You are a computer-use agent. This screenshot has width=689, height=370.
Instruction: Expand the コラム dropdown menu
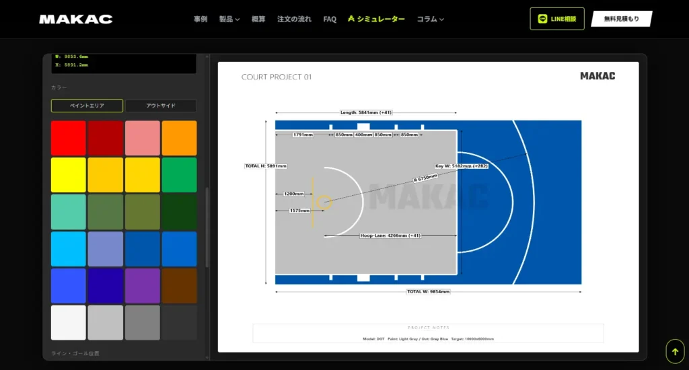(430, 19)
